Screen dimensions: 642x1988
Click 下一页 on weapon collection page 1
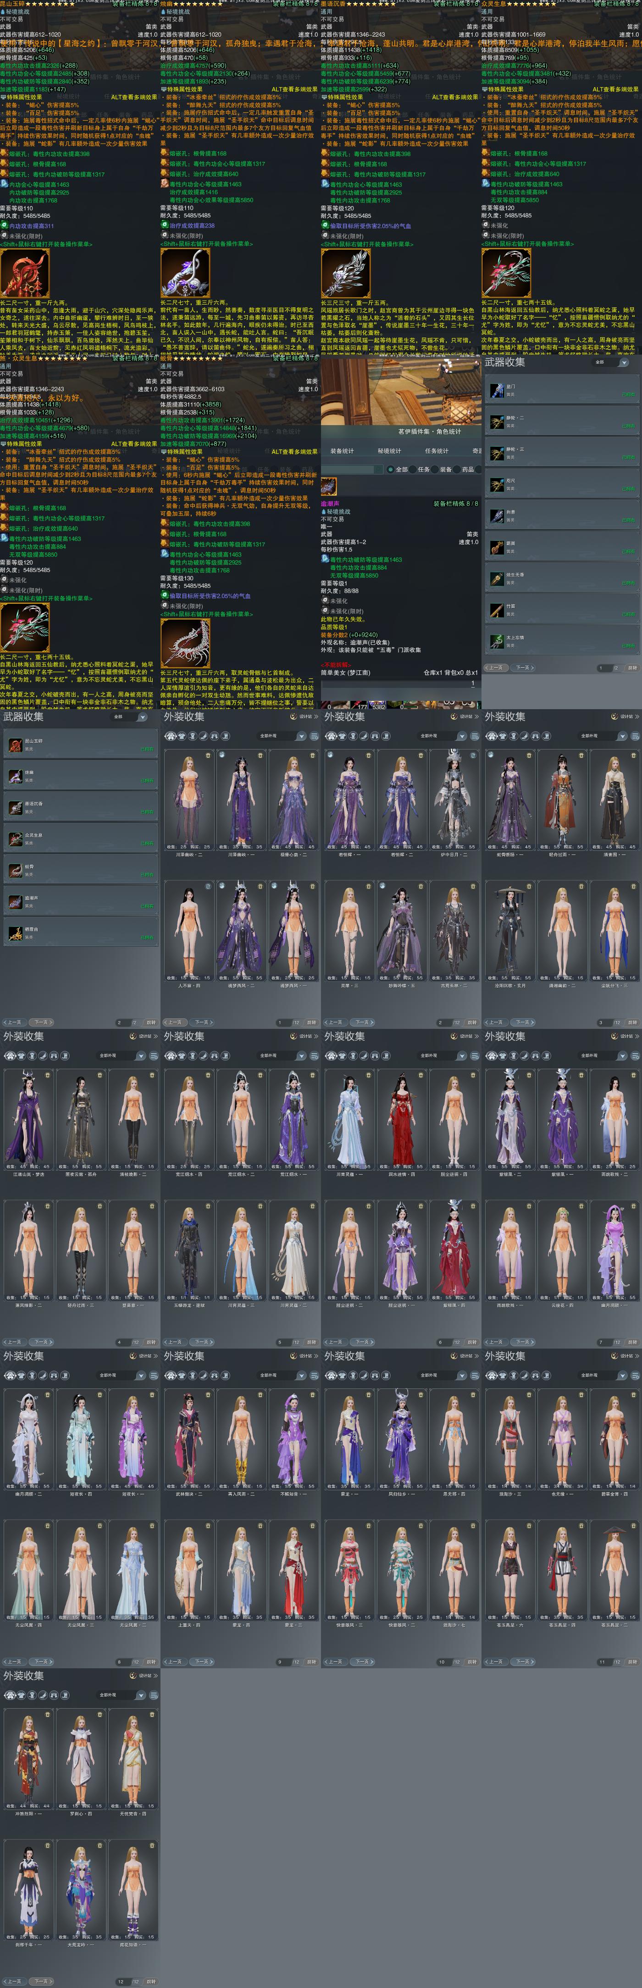524,667
